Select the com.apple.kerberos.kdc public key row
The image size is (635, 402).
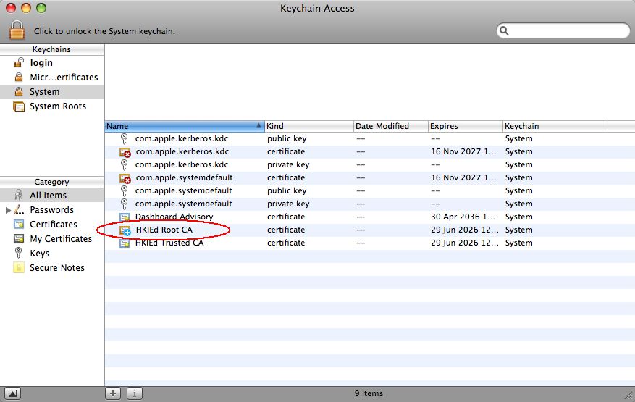(370, 138)
